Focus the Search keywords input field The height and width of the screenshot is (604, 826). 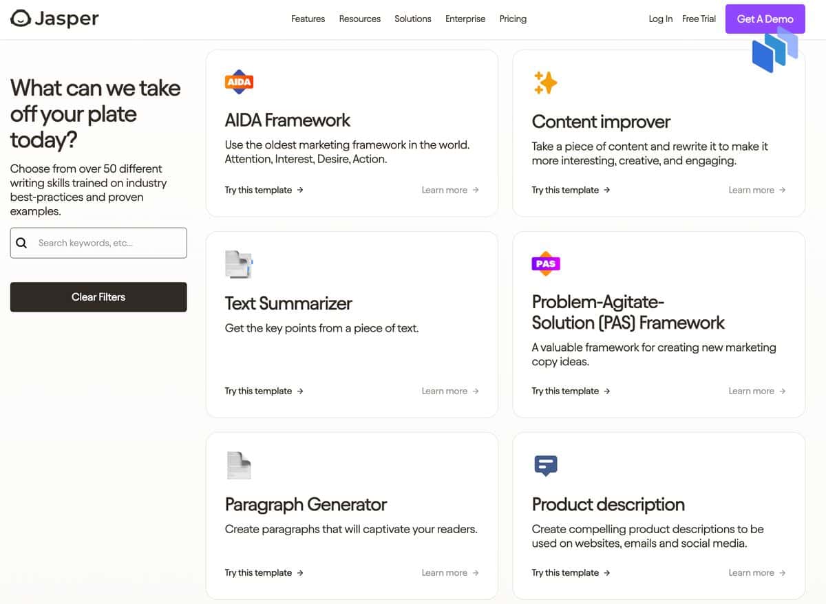coord(98,243)
